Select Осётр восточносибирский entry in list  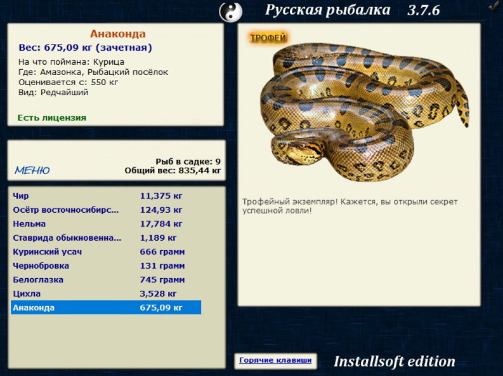[x=106, y=210]
